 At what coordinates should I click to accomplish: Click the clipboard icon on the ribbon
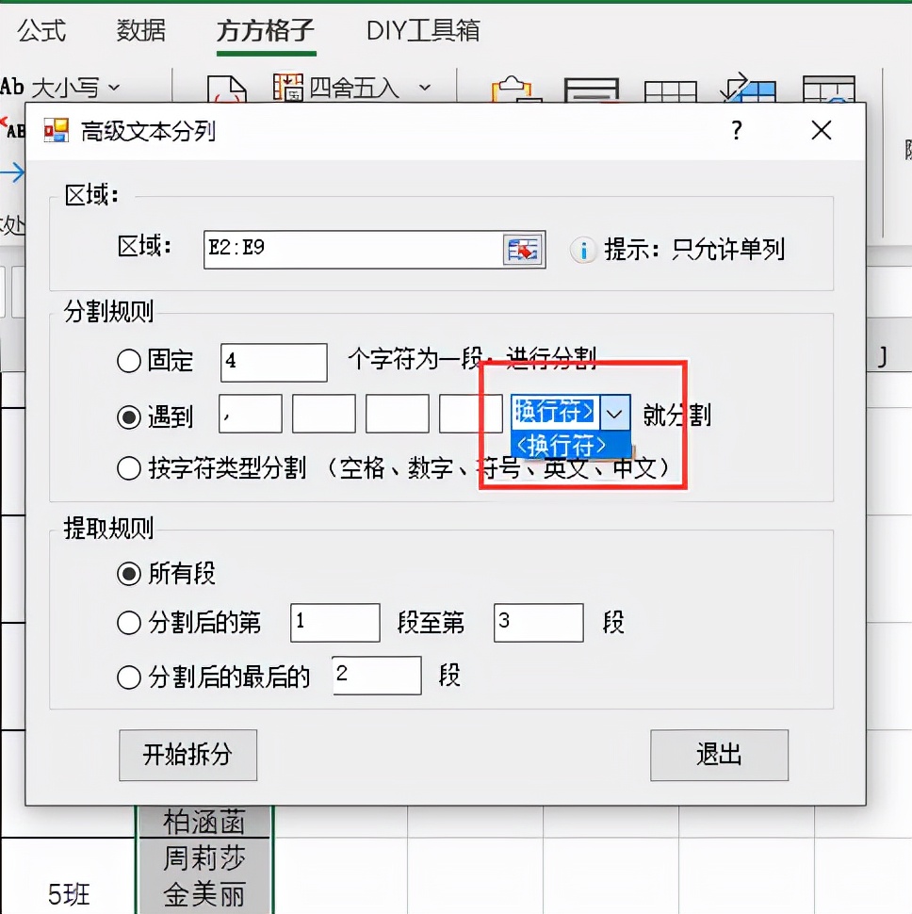tap(509, 90)
